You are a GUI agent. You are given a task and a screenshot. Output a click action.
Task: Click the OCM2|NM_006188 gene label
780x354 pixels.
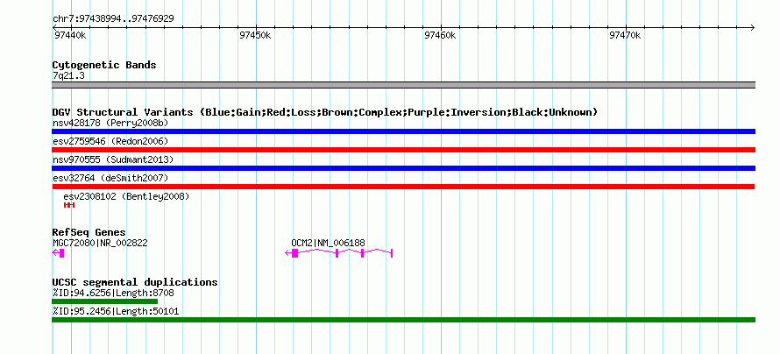point(328,243)
